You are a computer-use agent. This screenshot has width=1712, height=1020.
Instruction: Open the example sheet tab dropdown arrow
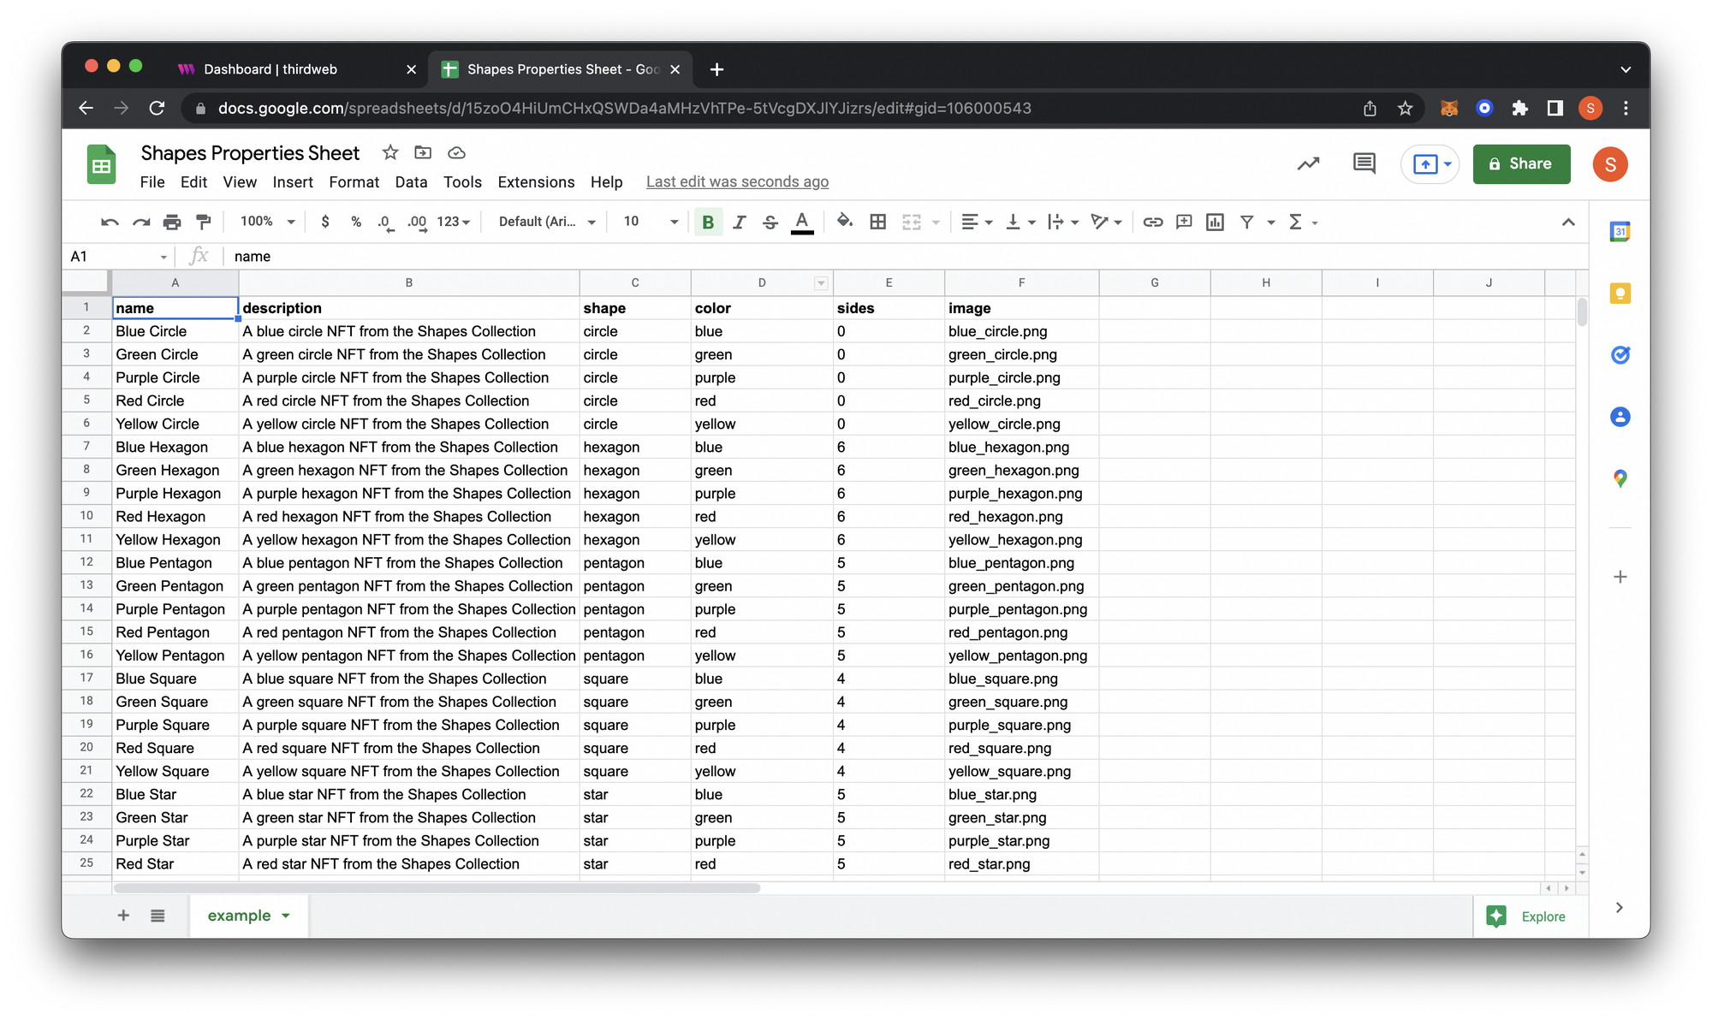click(286, 916)
